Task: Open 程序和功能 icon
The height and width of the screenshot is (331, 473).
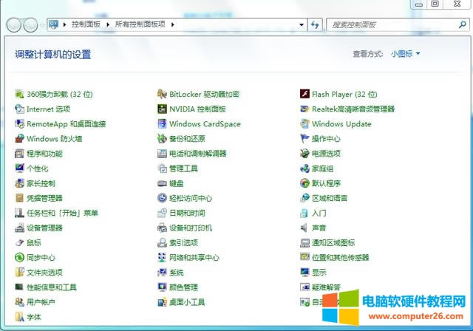Action: tap(20, 154)
